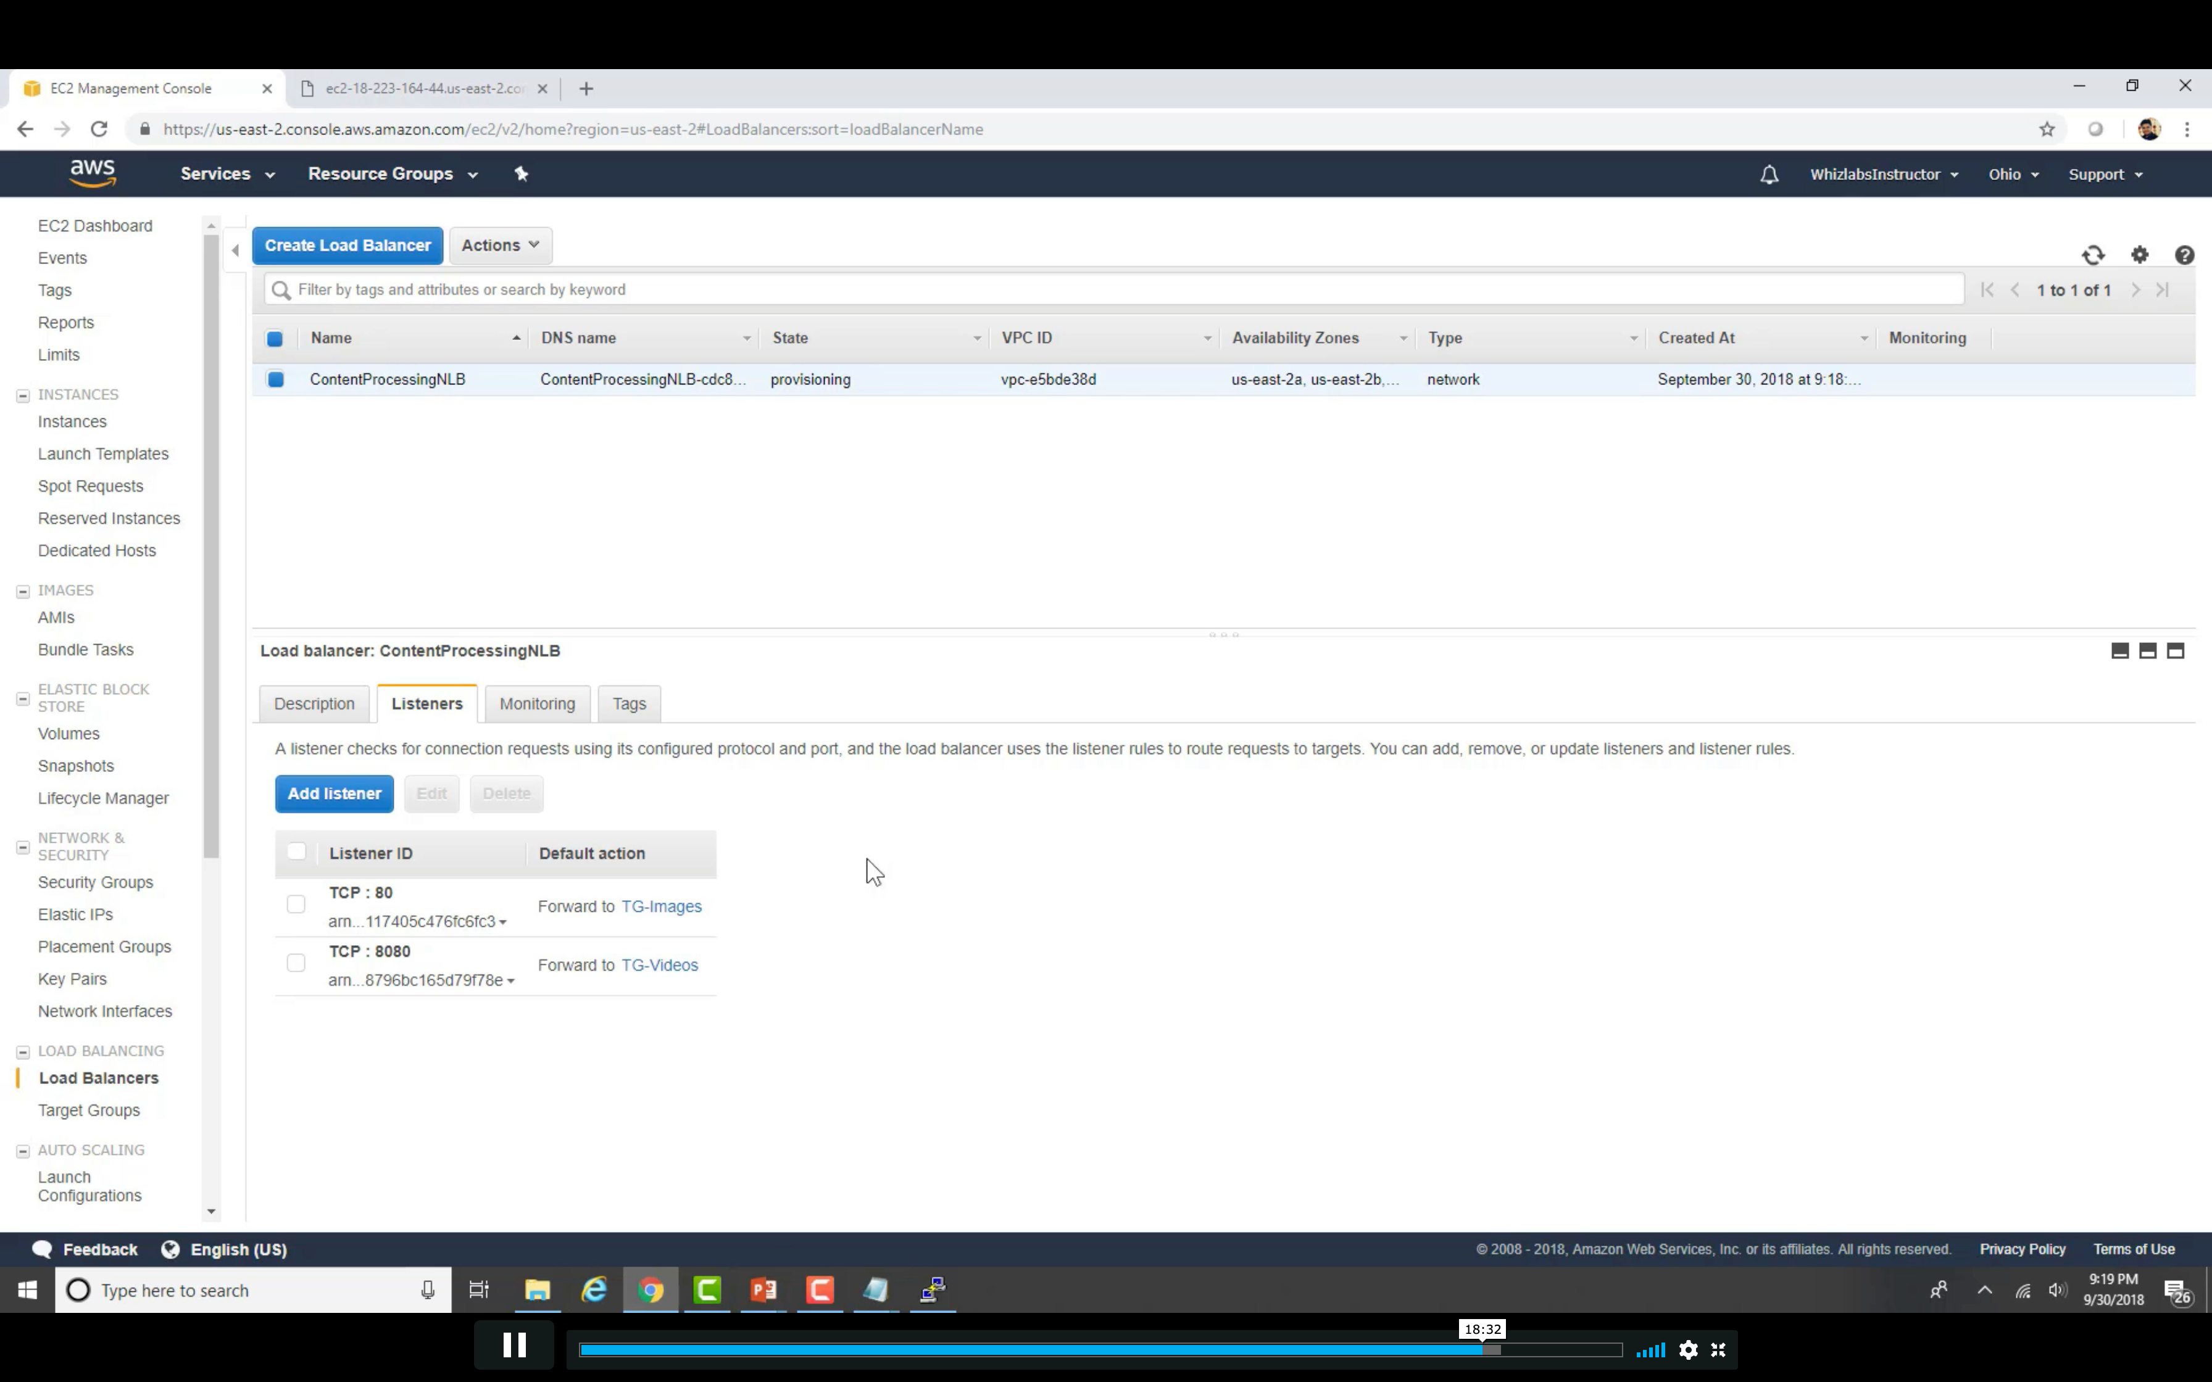Click the pin shortcuts icon in the navbar
This screenshot has height=1382, width=2212.
point(521,173)
